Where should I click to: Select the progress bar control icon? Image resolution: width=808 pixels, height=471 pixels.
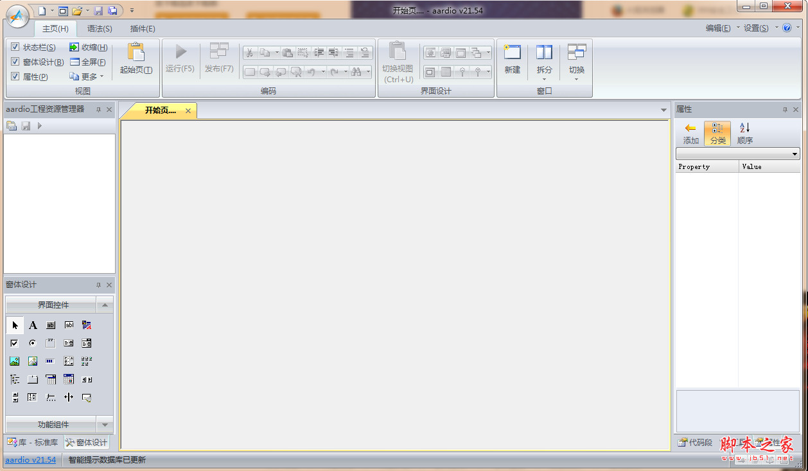(51, 361)
